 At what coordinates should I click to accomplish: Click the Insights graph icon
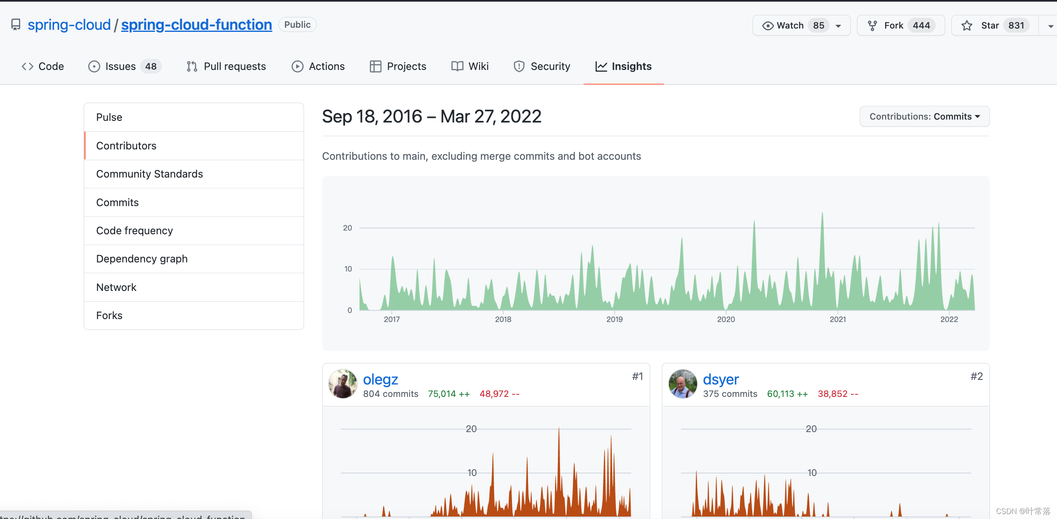tap(601, 66)
